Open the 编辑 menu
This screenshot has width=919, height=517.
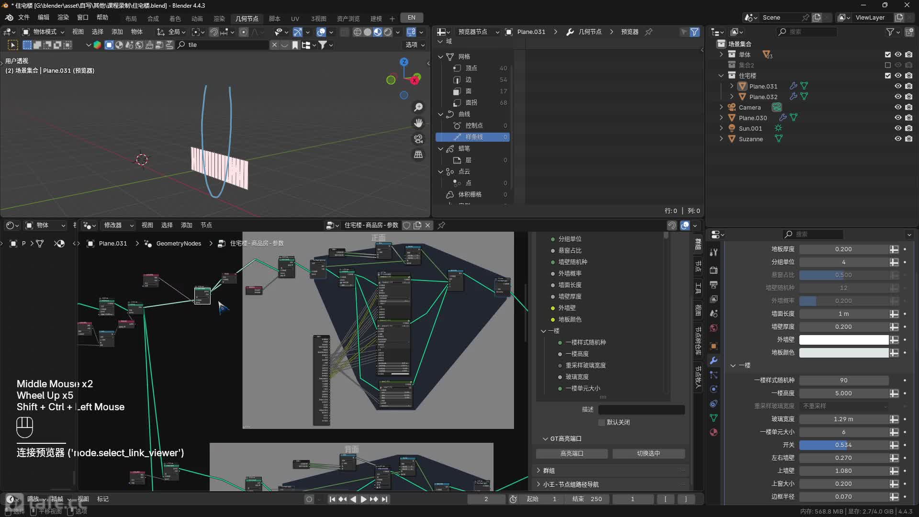(44, 17)
